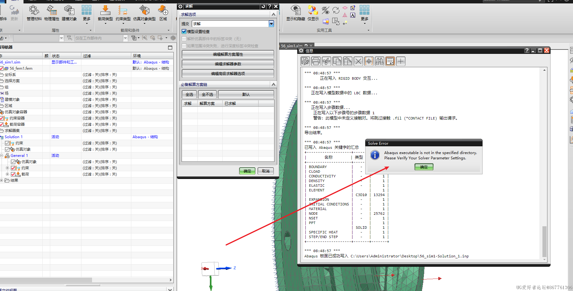
Task: Click the binoculars find icon in 信息 window
Action: click(x=380, y=61)
